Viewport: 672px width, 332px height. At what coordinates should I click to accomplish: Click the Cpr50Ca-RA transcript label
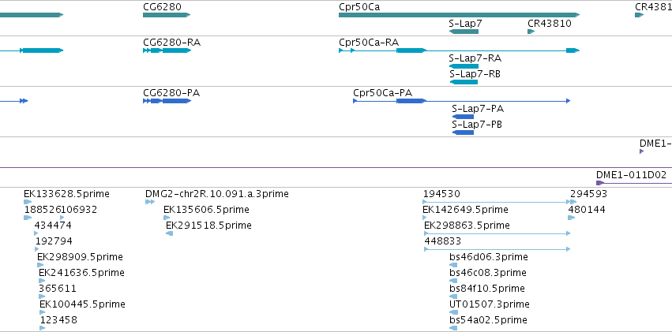pyautogui.click(x=369, y=43)
